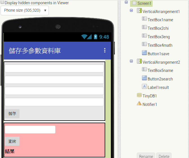The height and width of the screenshot is (158, 189).
Task: Select TextBox4math in the tree
Action: [160, 45]
